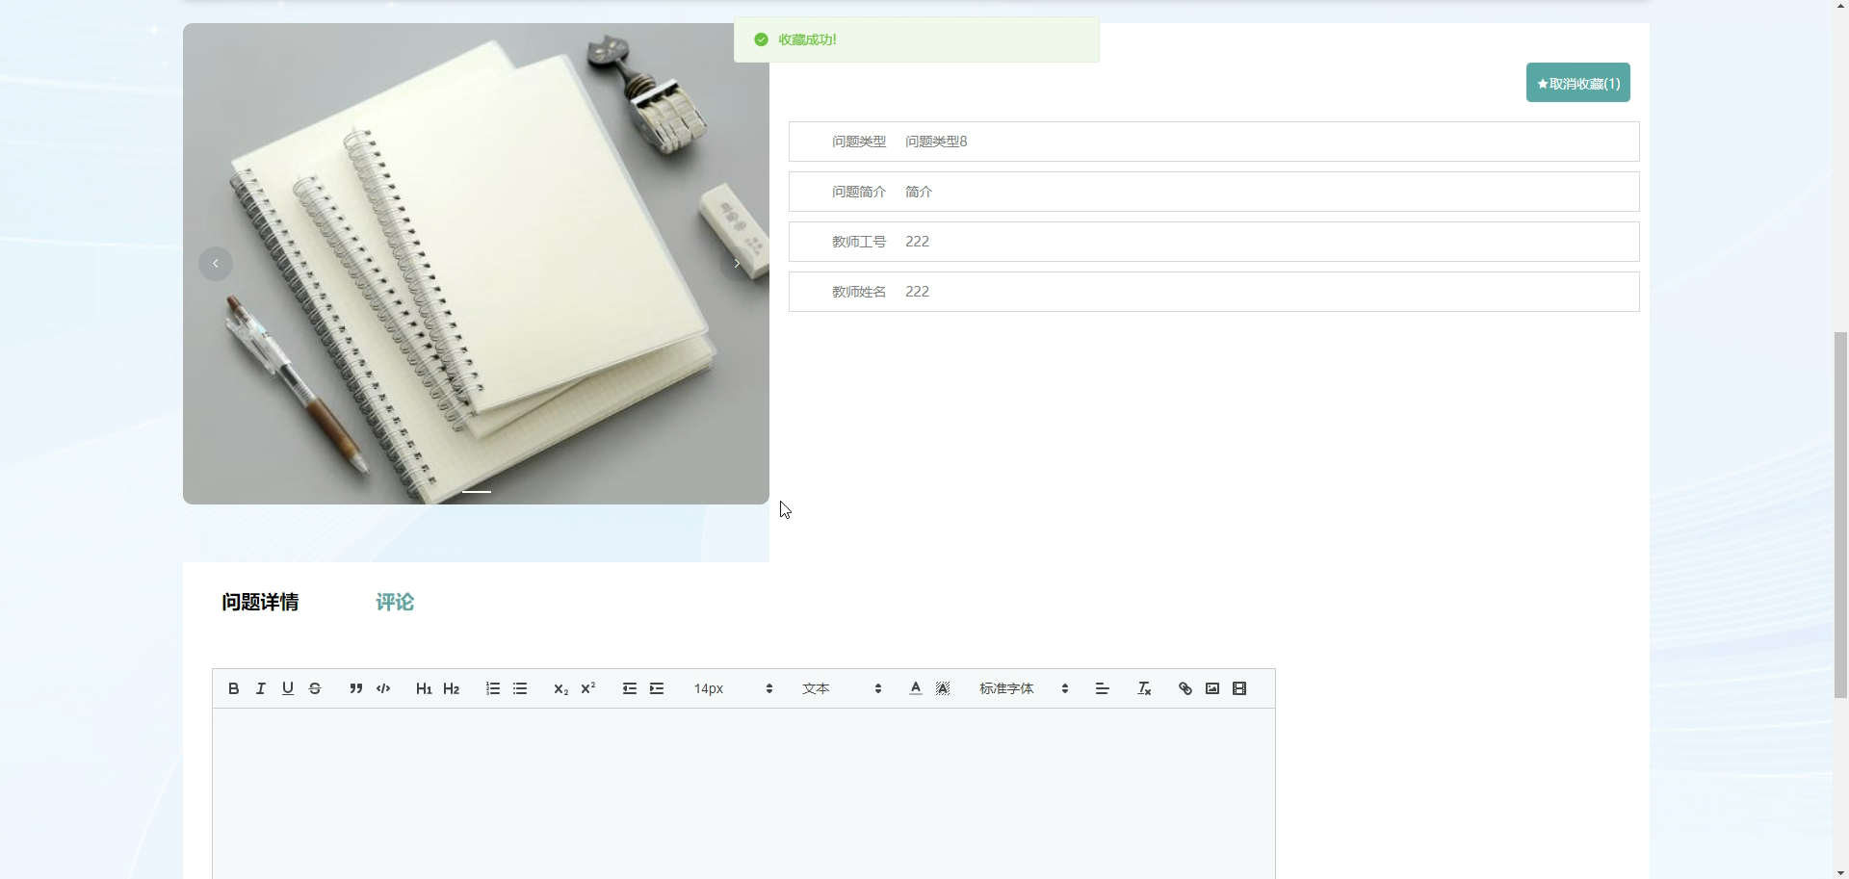Click inside the comment editor text area

coord(743,793)
